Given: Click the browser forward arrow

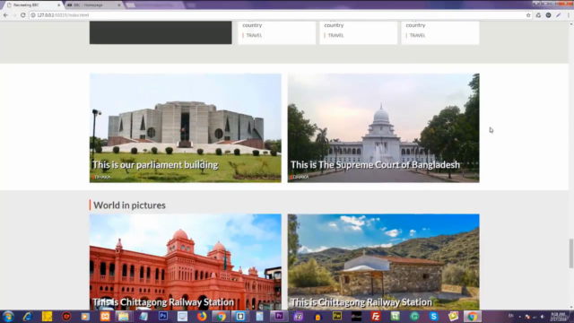Looking at the screenshot, I should point(14,15).
